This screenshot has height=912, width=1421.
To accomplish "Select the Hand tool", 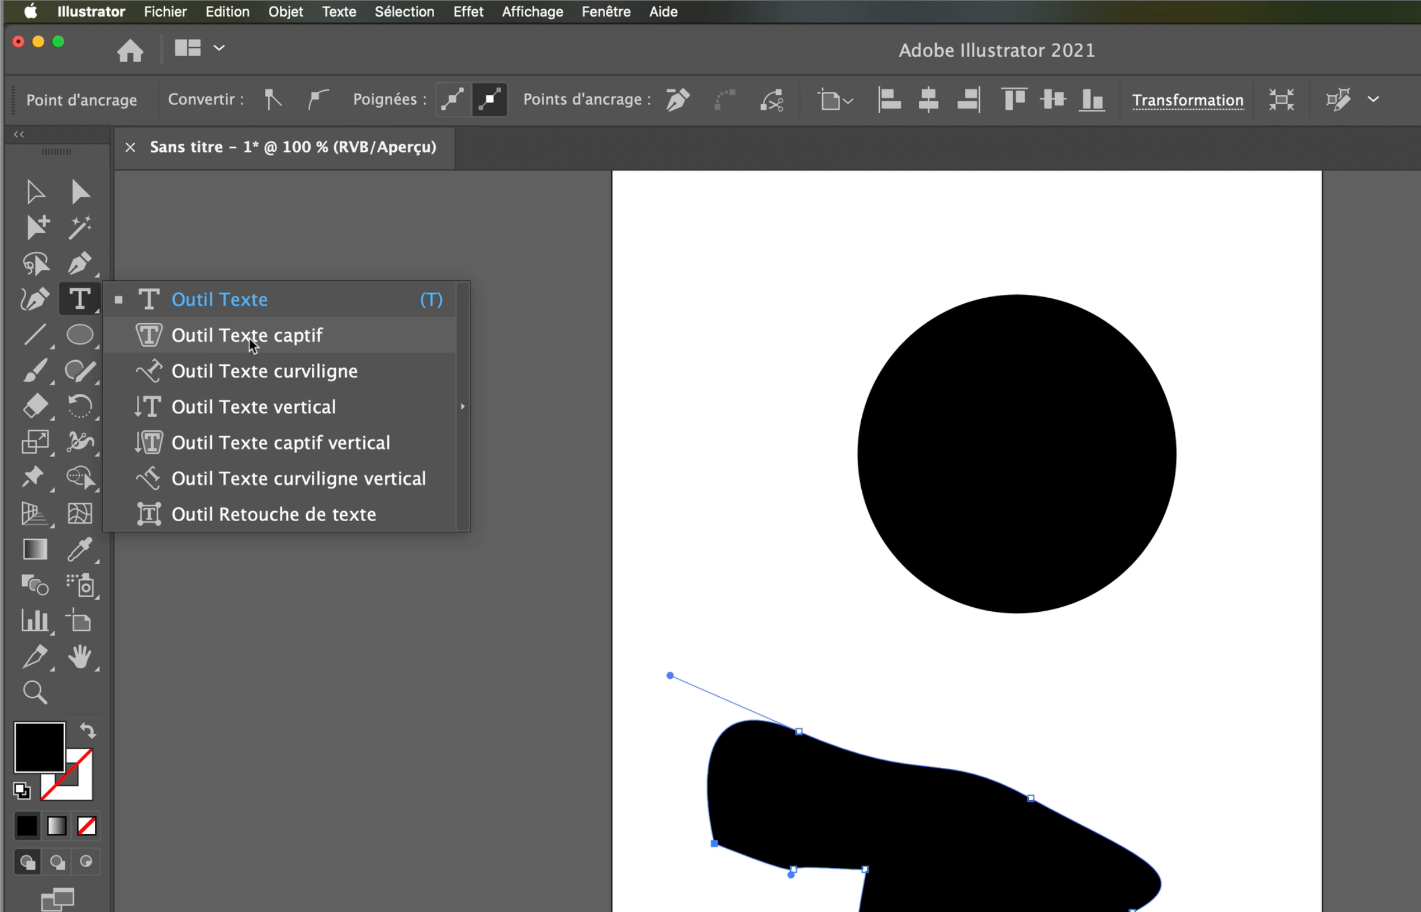I will coord(80,657).
